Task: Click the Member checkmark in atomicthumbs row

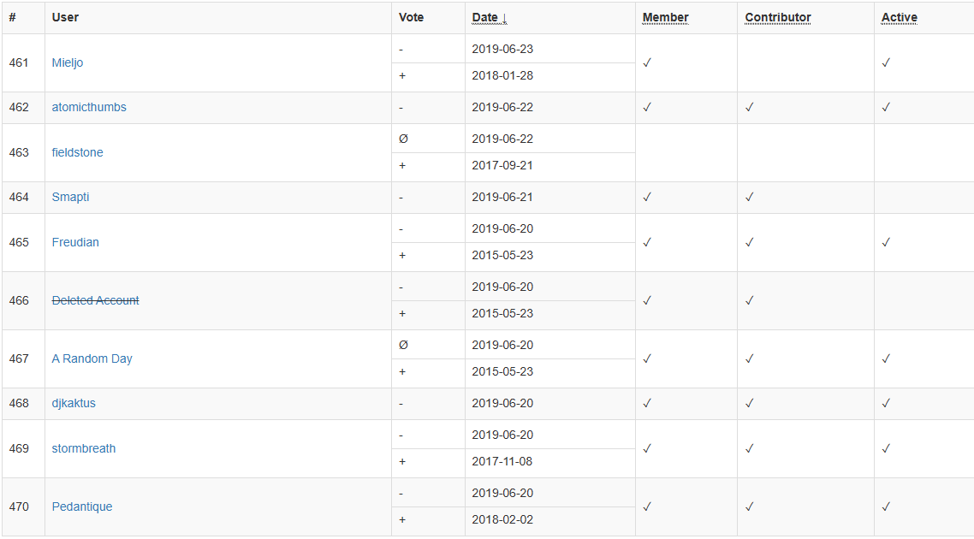Action: [647, 107]
